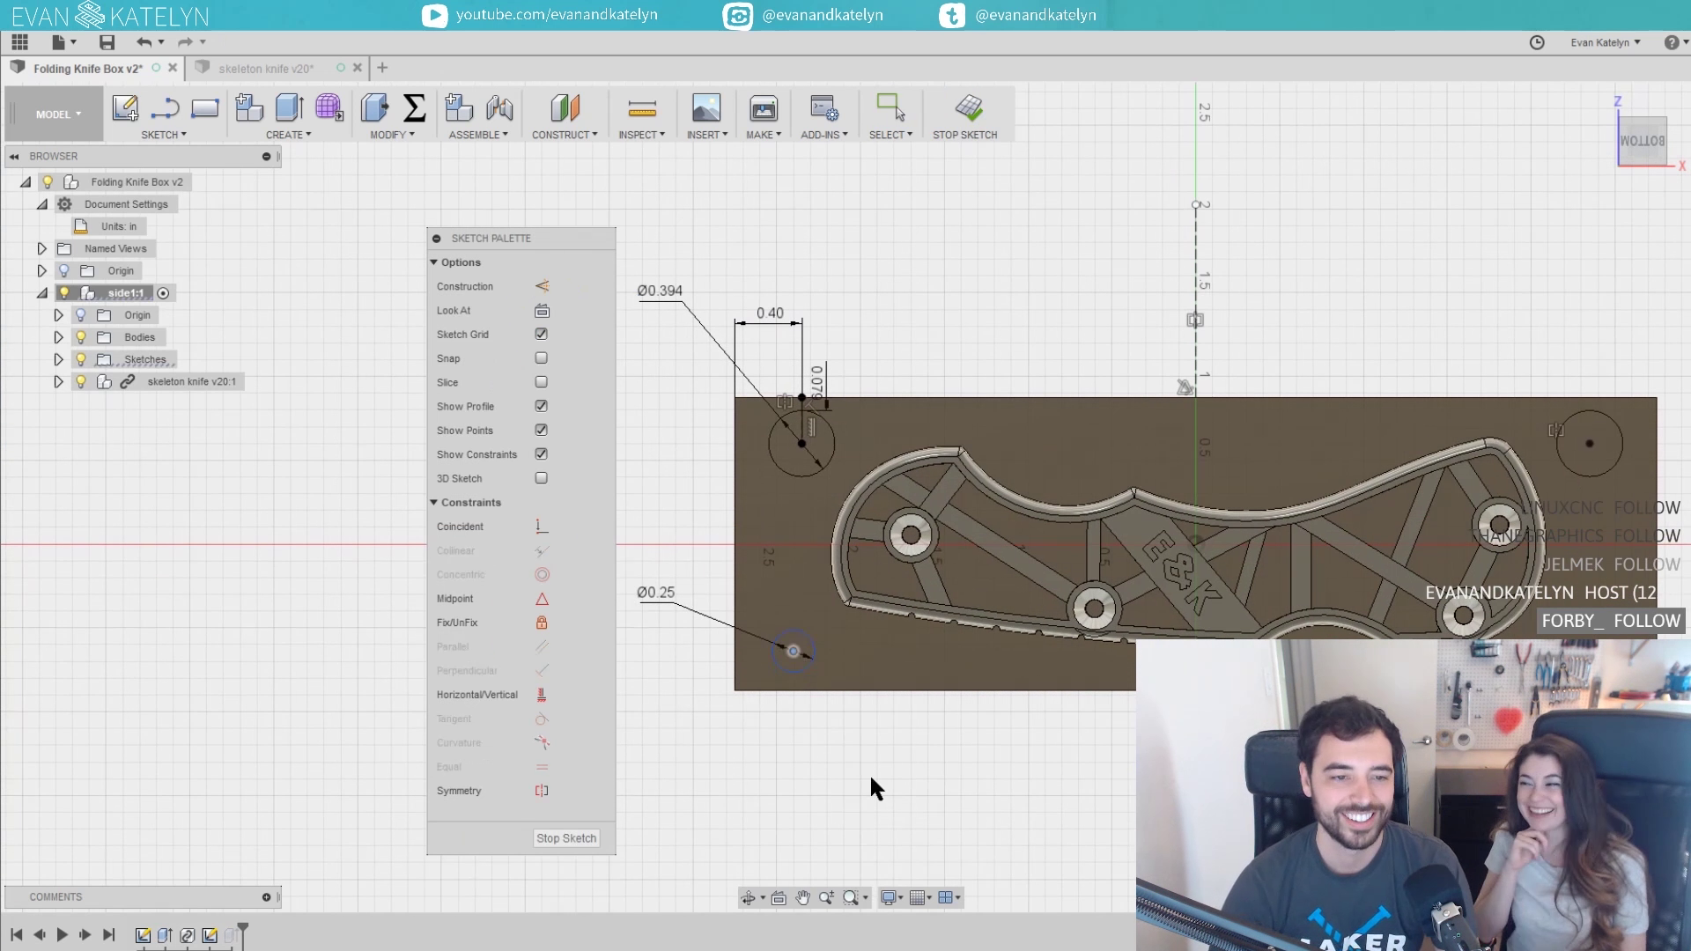Open the data panel grid icon
The height and width of the screenshot is (951, 1691).
point(19,42)
